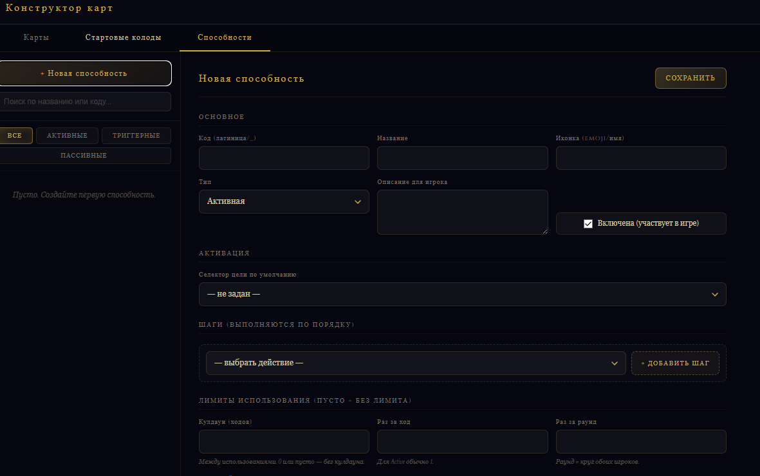760x476 pixels.
Task: Switch to the 'Карты' tab
Action: 36,37
